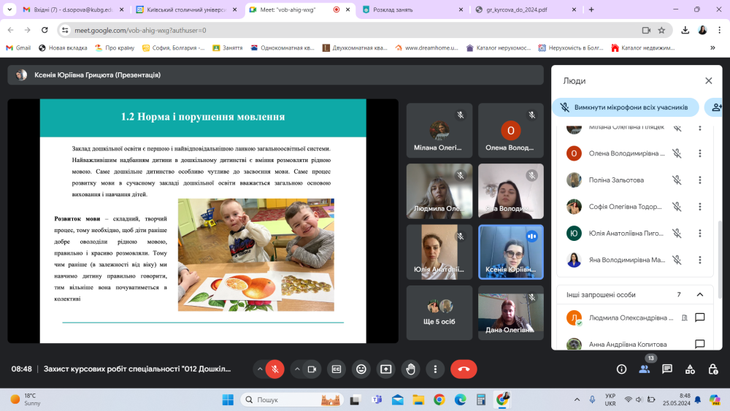Open options menu for Поліна Зальотова

(x=700, y=180)
